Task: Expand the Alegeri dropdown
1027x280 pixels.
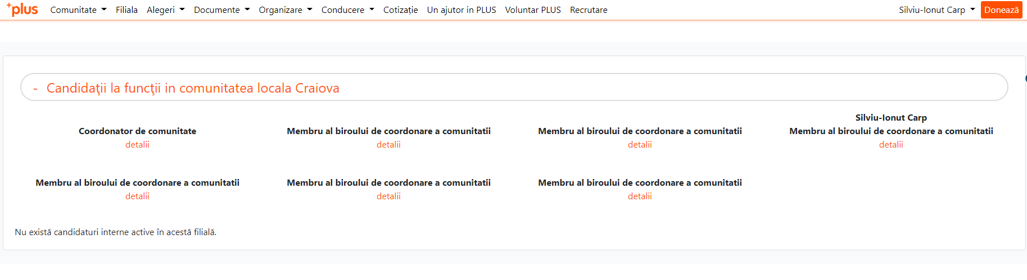Action: (165, 10)
